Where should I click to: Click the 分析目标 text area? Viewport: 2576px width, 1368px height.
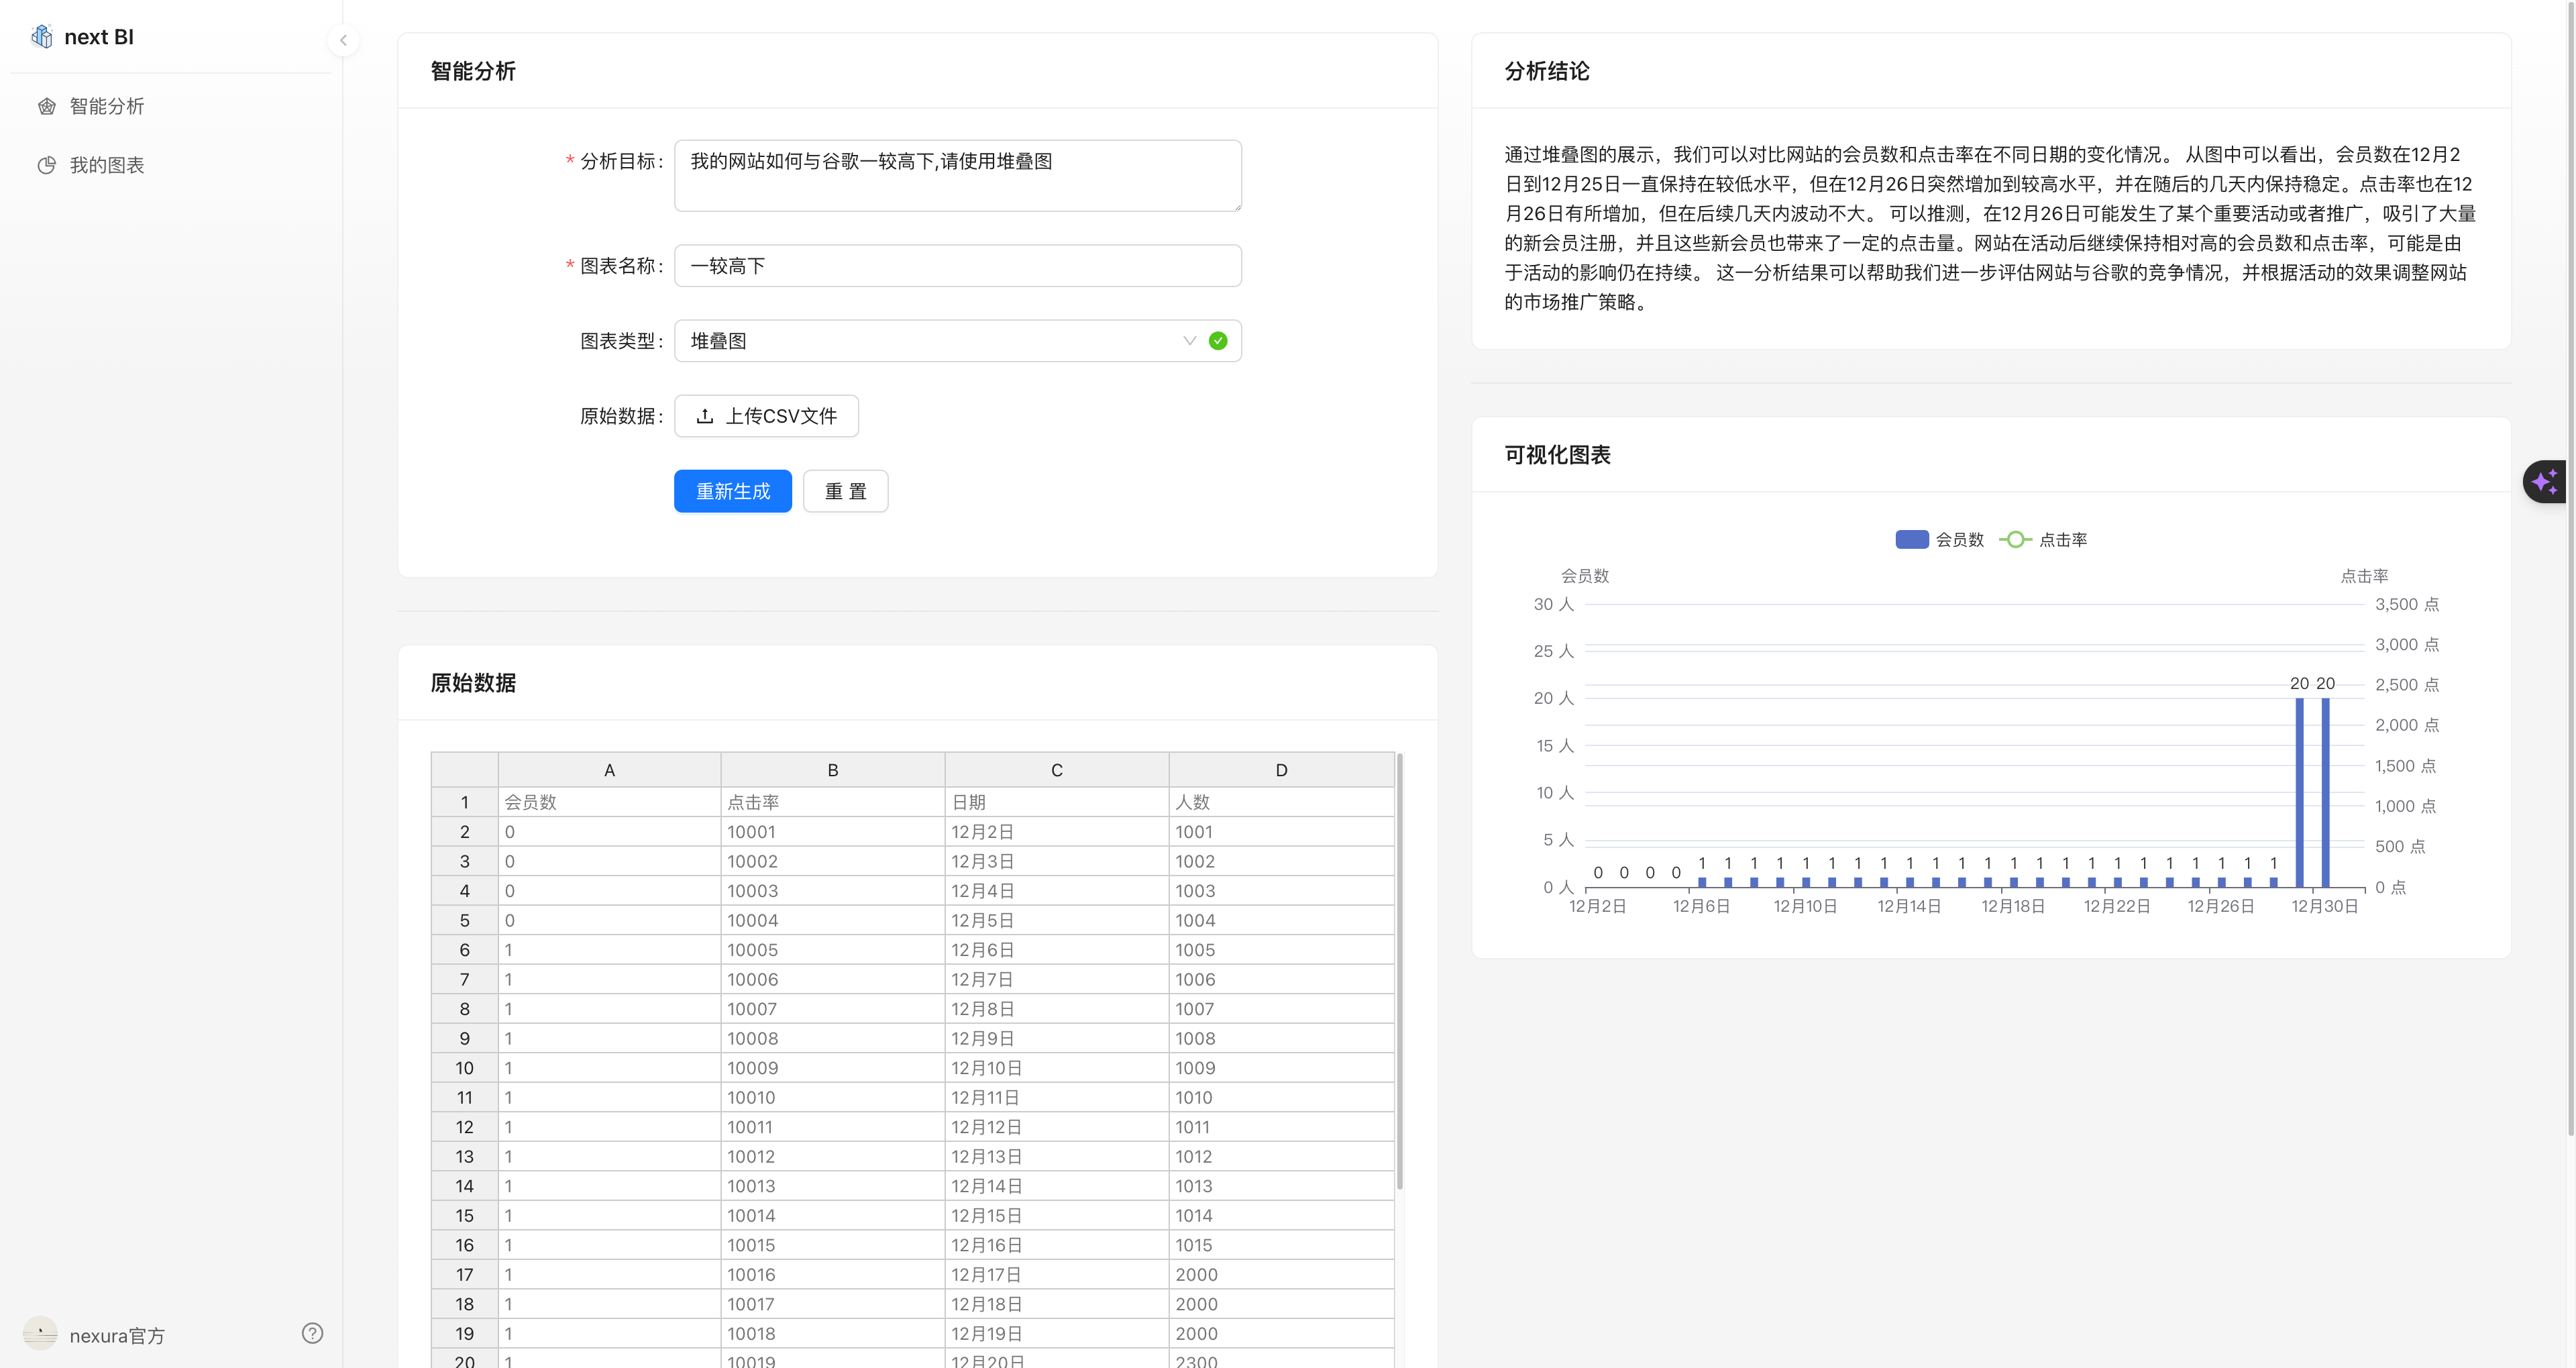point(957,176)
